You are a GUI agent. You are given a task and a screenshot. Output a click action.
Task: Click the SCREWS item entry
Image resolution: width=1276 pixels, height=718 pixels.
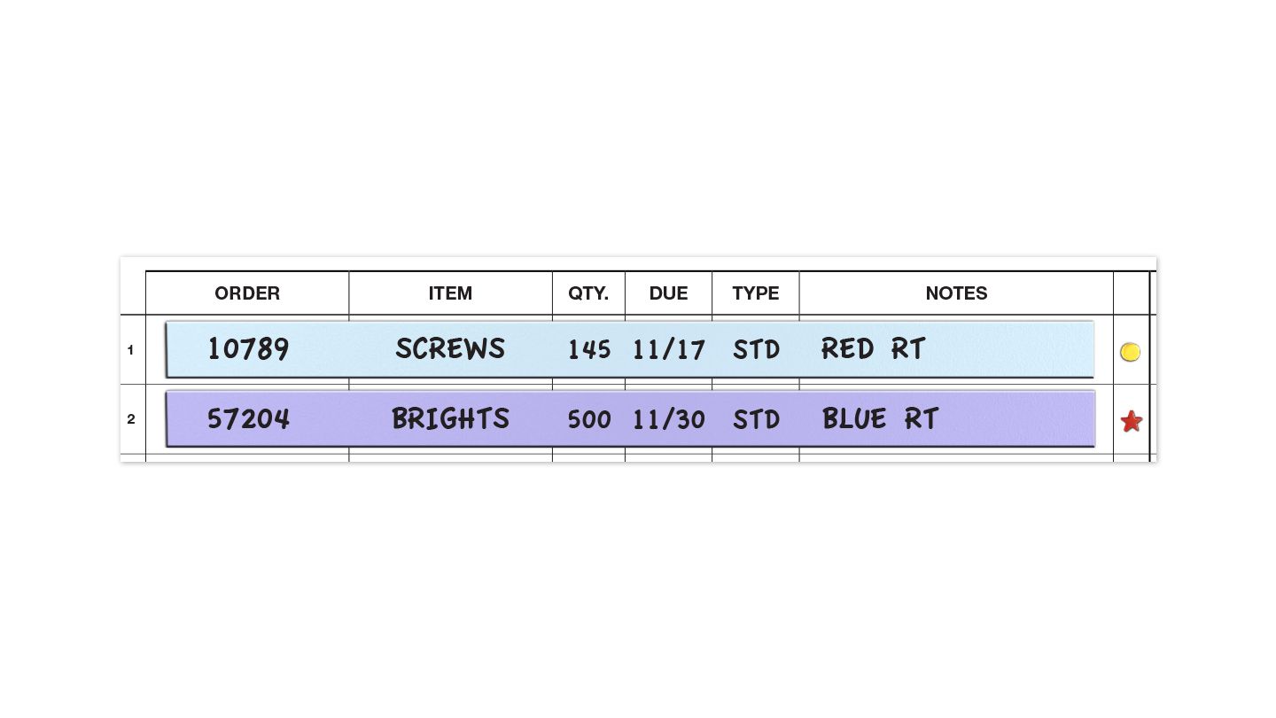click(x=450, y=349)
